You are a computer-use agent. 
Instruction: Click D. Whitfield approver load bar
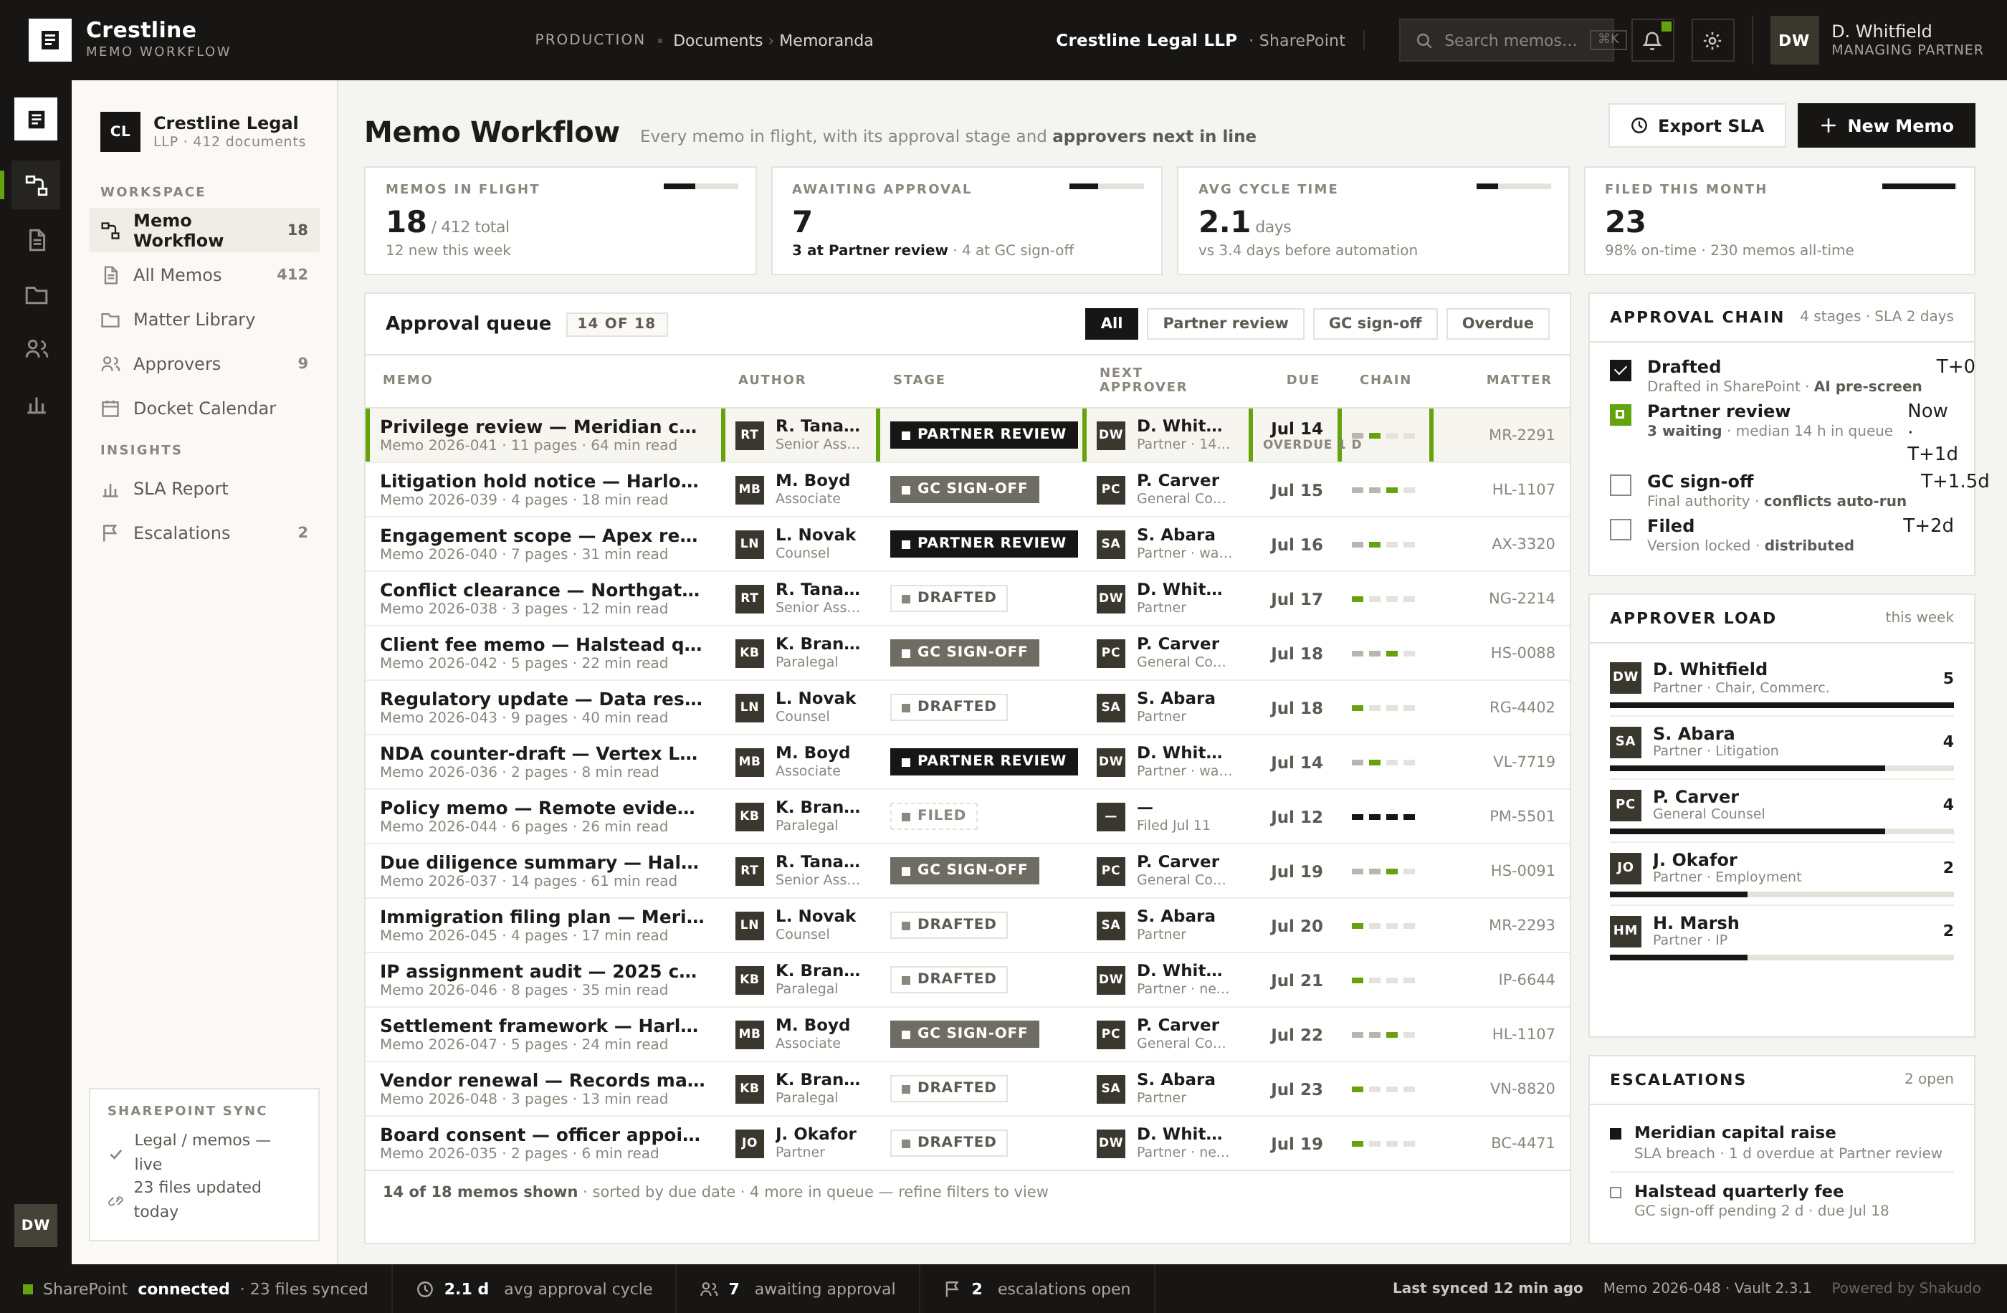click(1781, 705)
